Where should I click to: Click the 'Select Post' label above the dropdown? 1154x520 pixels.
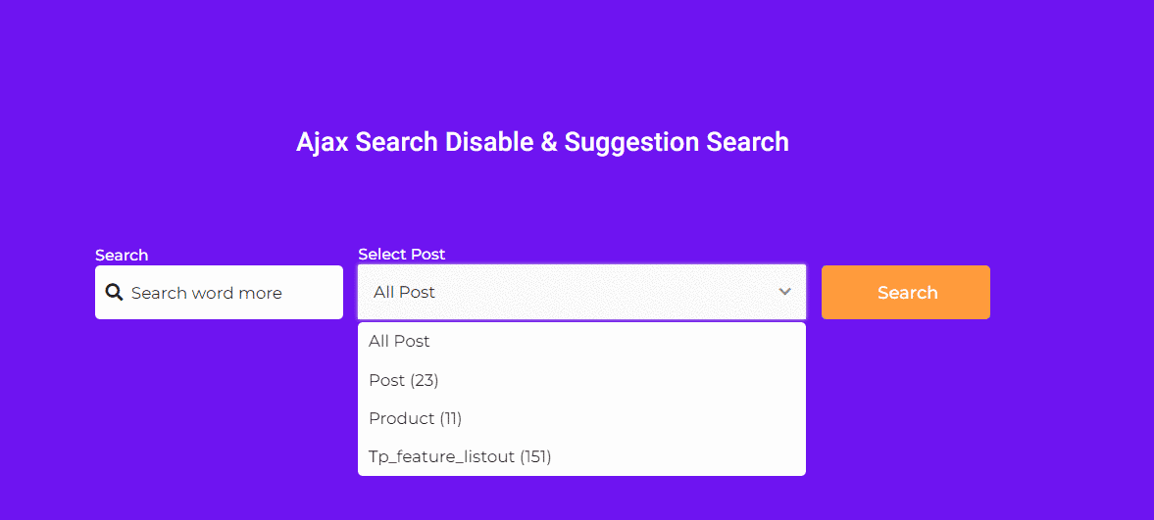pyautogui.click(x=401, y=255)
